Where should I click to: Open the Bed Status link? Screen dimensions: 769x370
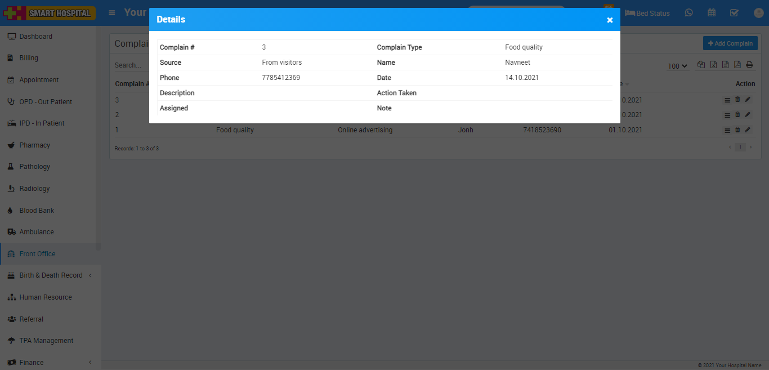(x=647, y=13)
